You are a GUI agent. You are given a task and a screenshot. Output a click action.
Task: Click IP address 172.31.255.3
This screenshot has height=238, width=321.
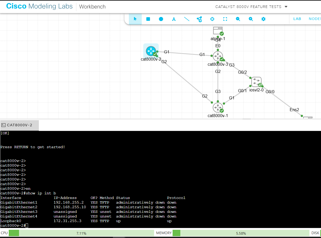coord(67,221)
